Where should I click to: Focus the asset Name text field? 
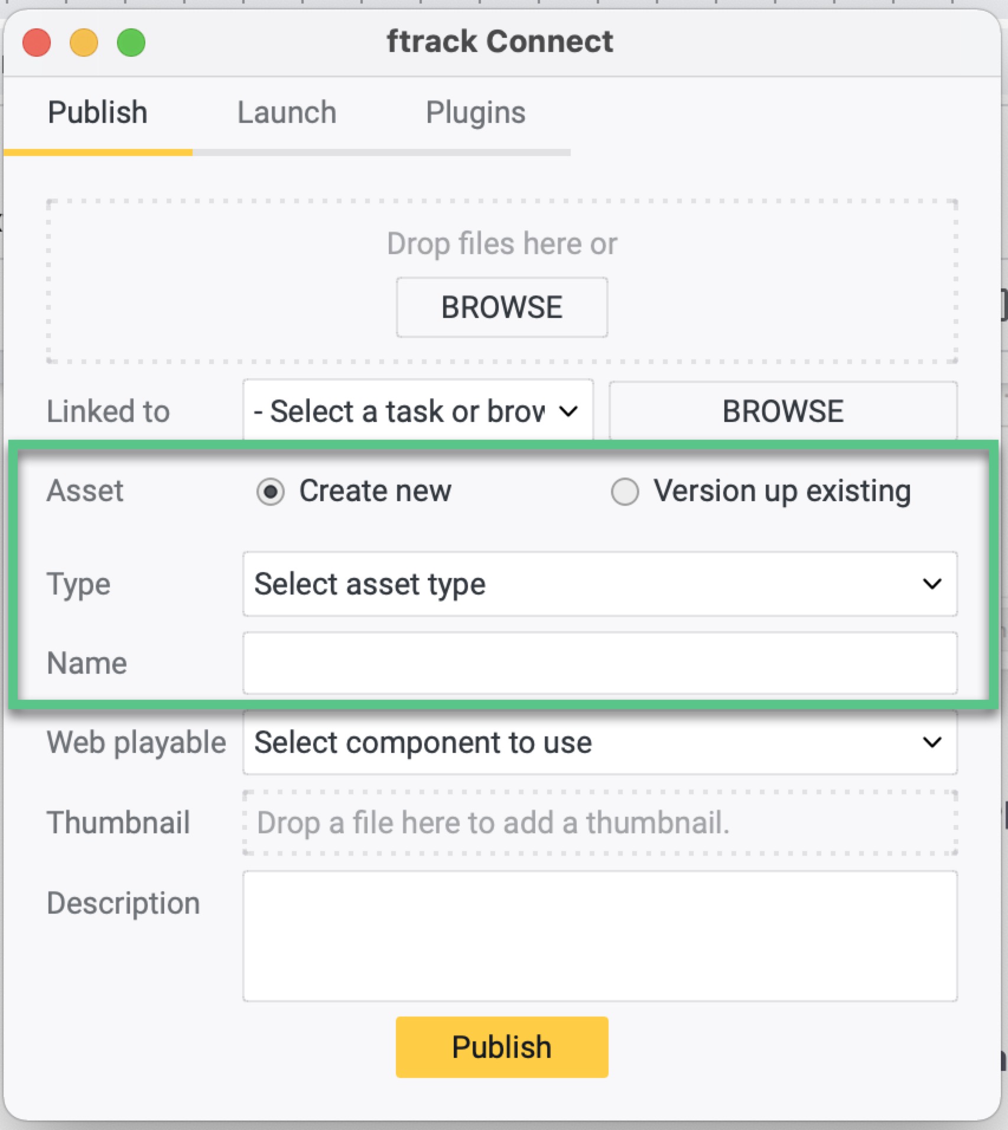pos(599,663)
